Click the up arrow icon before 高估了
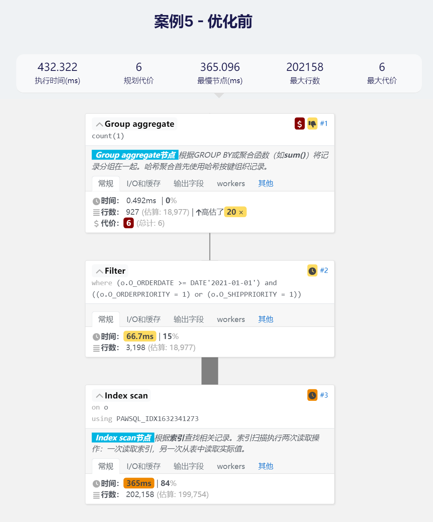This screenshot has height=522, width=433. point(198,212)
